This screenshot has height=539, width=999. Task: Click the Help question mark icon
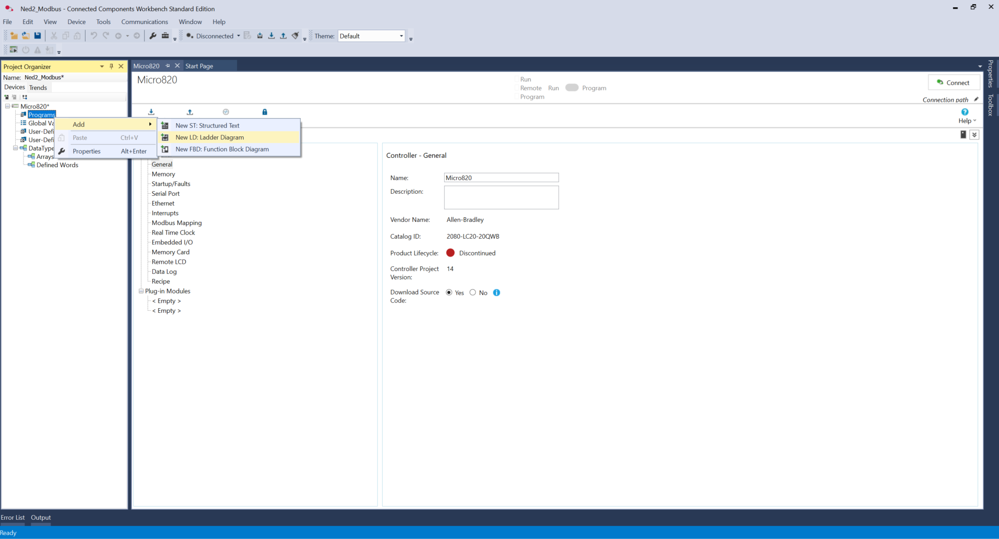[x=965, y=112]
